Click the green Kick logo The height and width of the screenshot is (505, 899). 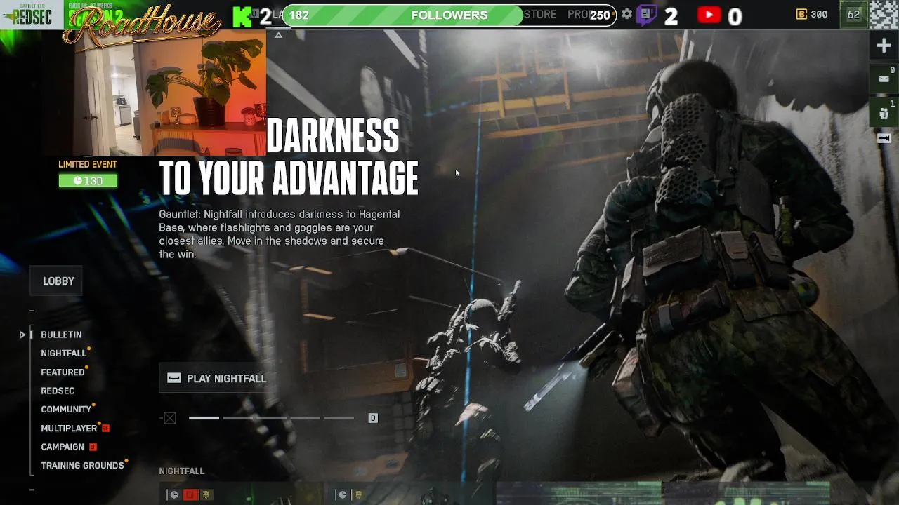[243, 15]
